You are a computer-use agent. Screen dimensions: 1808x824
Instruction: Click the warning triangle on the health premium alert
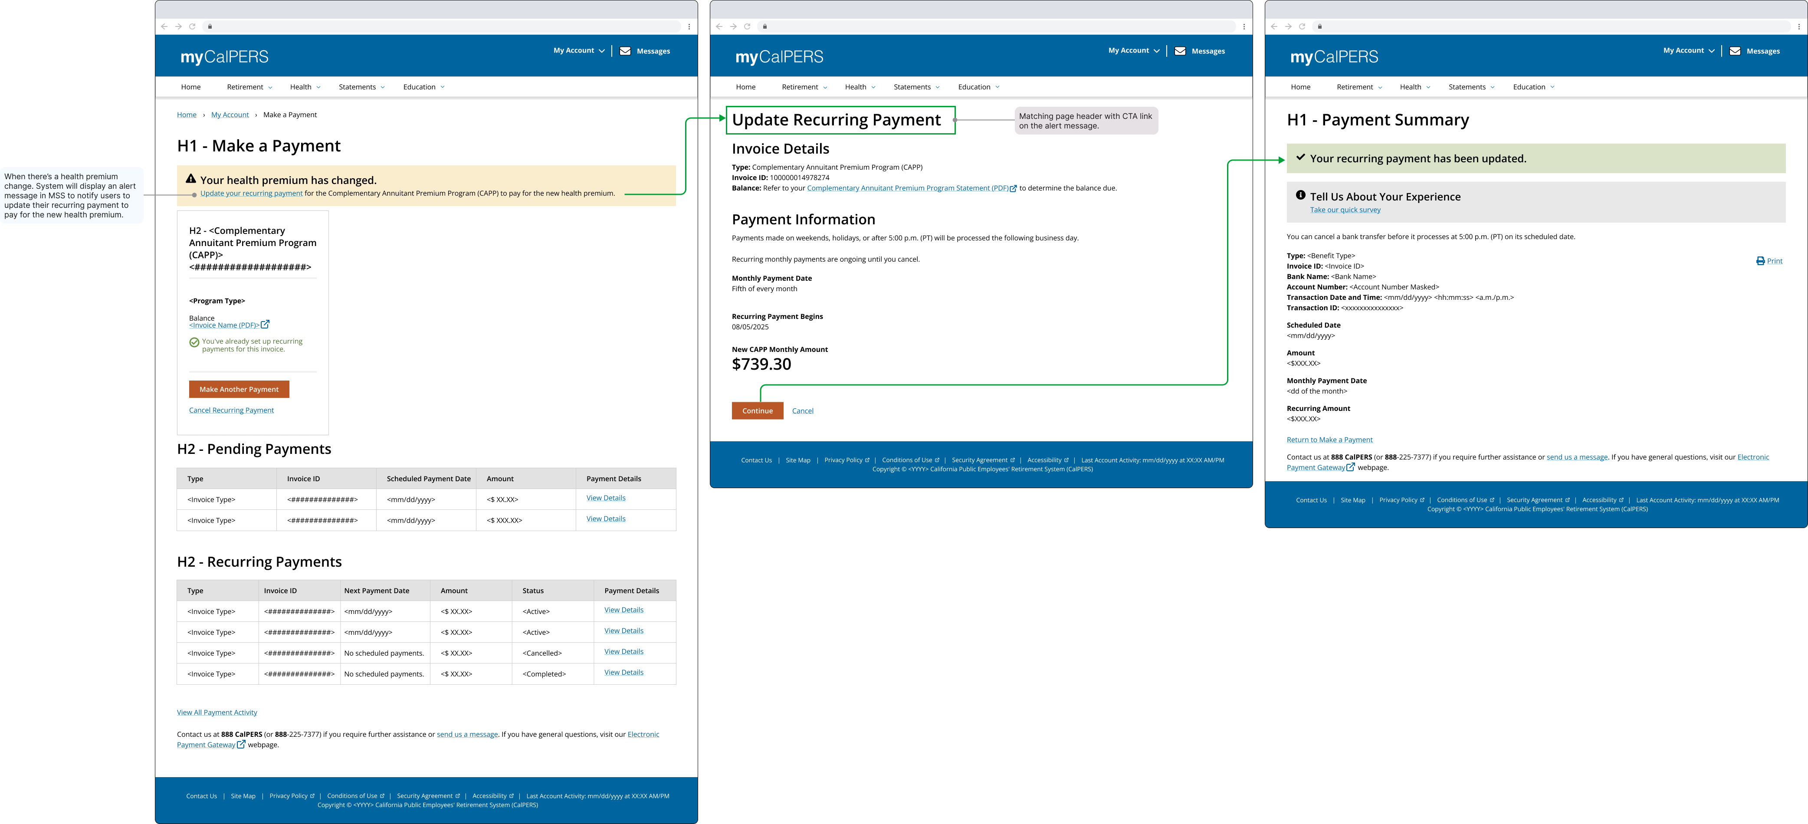[191, 180]
